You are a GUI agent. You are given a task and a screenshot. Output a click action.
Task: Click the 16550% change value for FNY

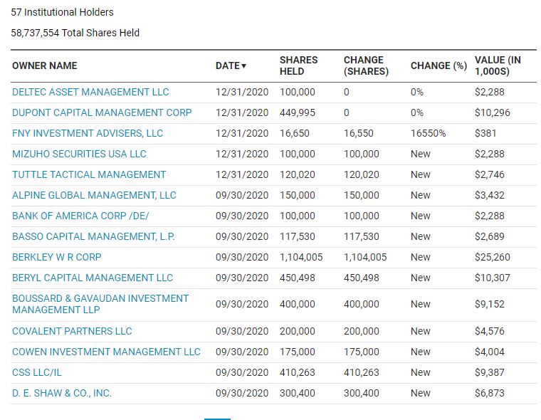pyautogui.click(x=429, y=134)
